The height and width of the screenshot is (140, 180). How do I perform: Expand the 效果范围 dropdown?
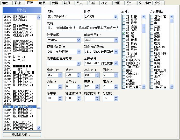78,40
